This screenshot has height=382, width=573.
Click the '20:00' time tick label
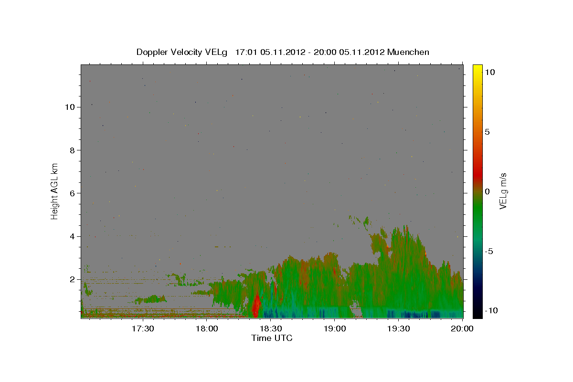463,329
